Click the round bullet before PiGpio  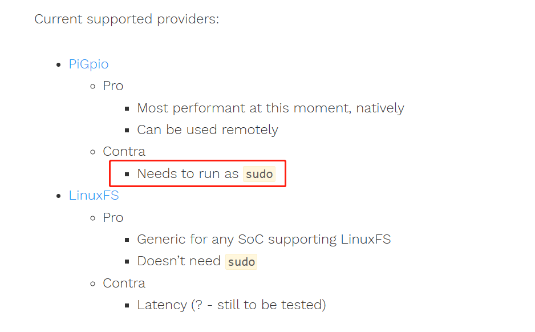[58, 64]
